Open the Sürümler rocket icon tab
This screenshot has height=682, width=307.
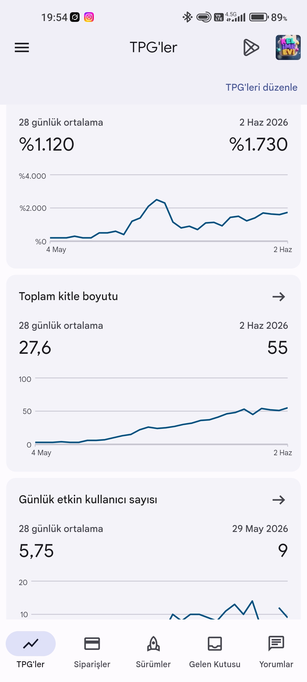pyautogui.click(x=153, y=644)
